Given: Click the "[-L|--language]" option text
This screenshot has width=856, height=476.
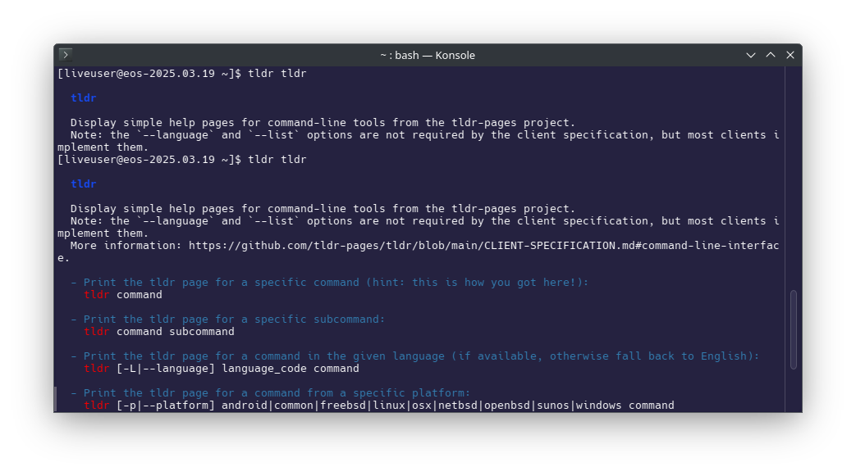Looking at the screenshot, I should pos(166,369).
